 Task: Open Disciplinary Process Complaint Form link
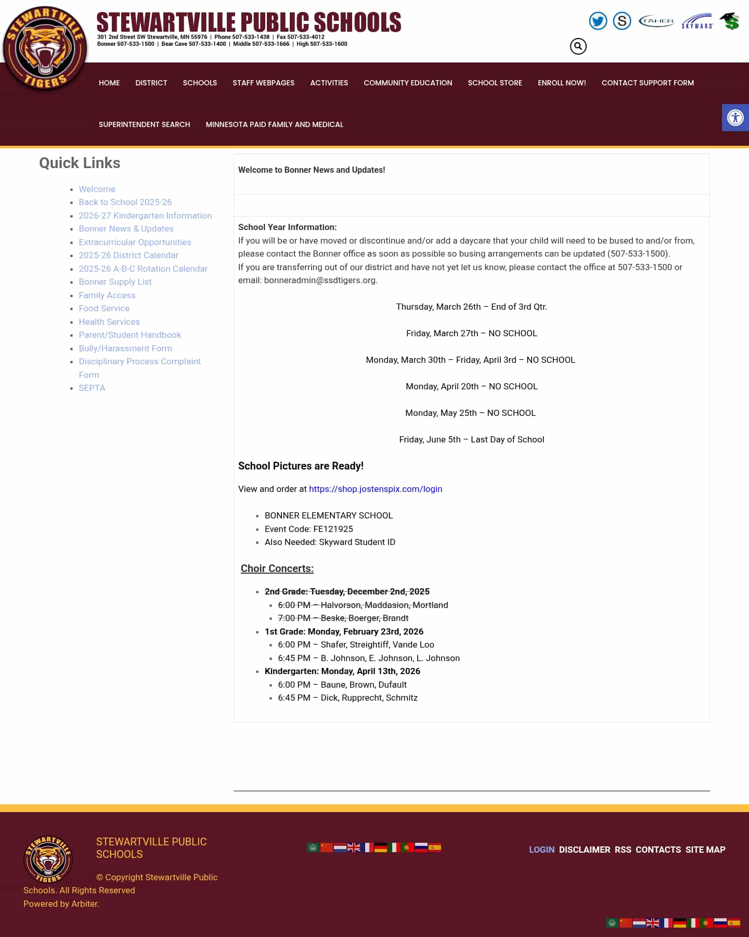[140, 368]
